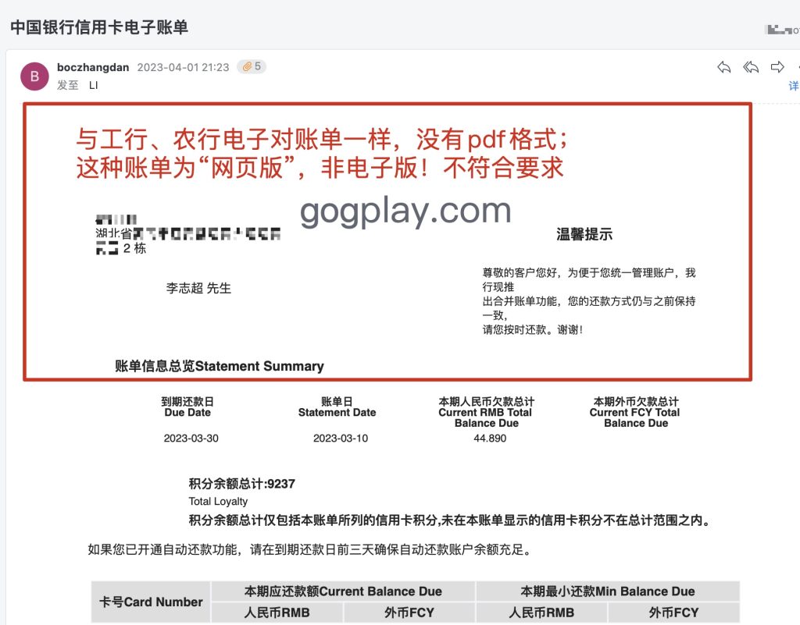Click the forward arrow icon

[x=777, y=67]
